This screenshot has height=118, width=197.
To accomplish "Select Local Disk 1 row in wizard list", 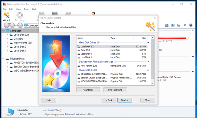I will pos(112,57).
